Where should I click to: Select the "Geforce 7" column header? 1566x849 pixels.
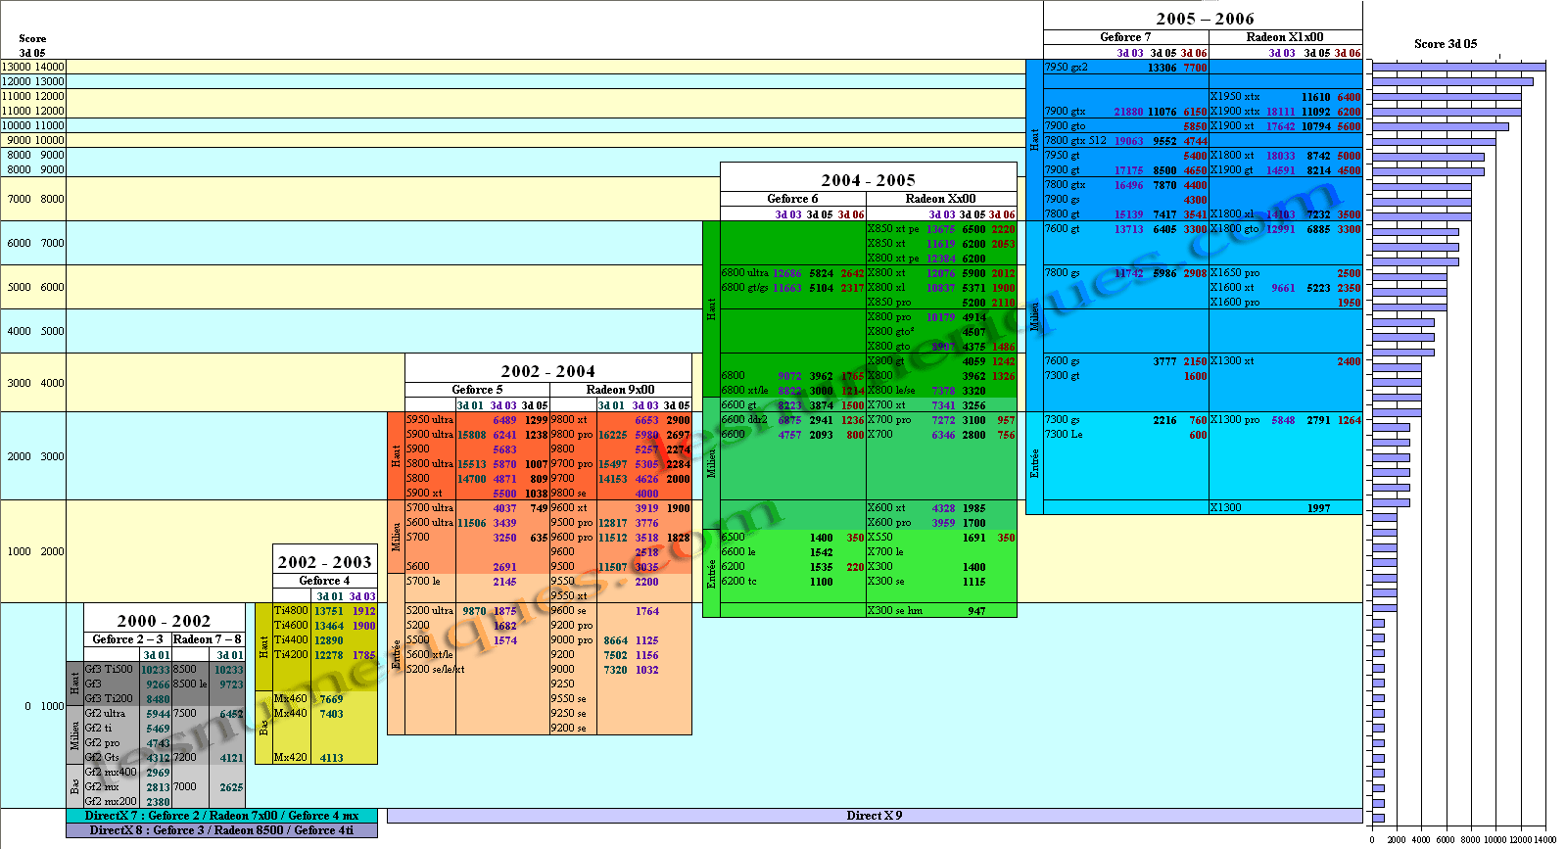click(x=1125, y=37)
